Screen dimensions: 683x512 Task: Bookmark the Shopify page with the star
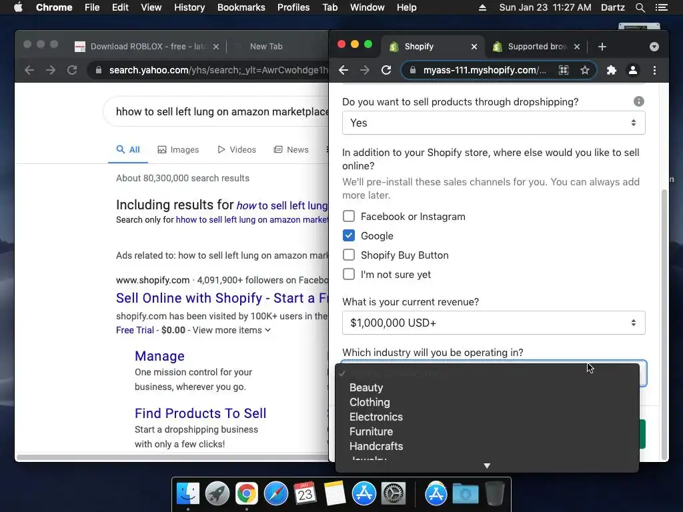pyautogui.click(x=584, y=70)
